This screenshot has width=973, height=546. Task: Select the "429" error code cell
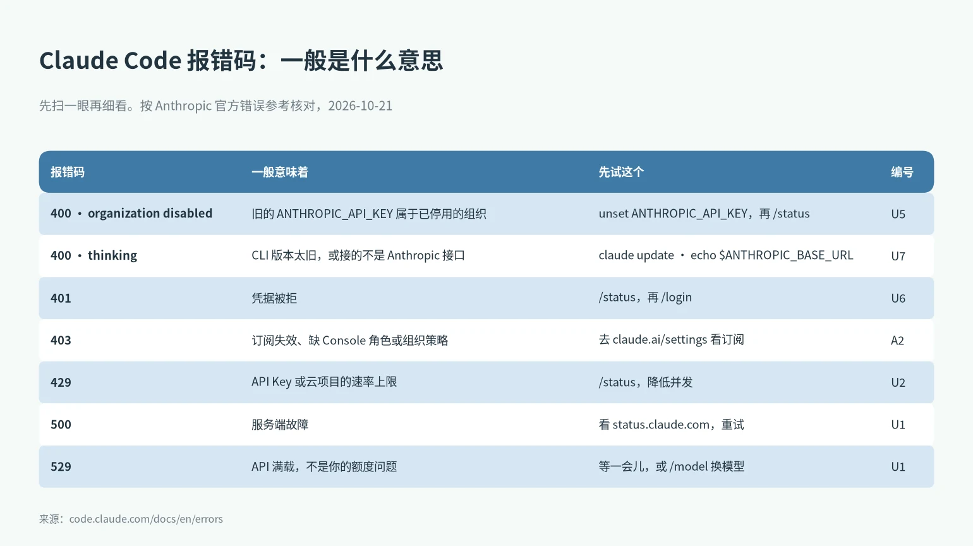(x=61, y=382)
